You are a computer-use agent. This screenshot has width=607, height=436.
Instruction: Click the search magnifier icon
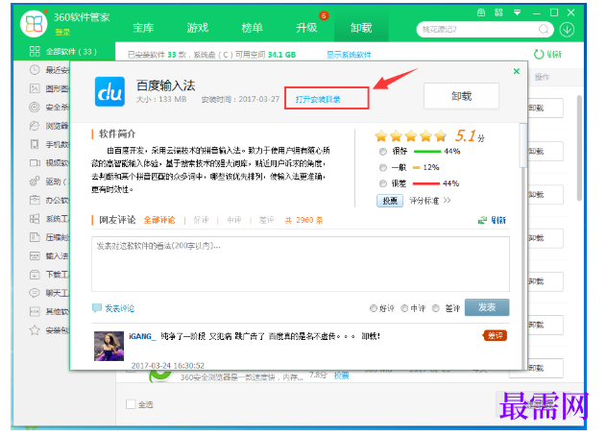point(544,30)
